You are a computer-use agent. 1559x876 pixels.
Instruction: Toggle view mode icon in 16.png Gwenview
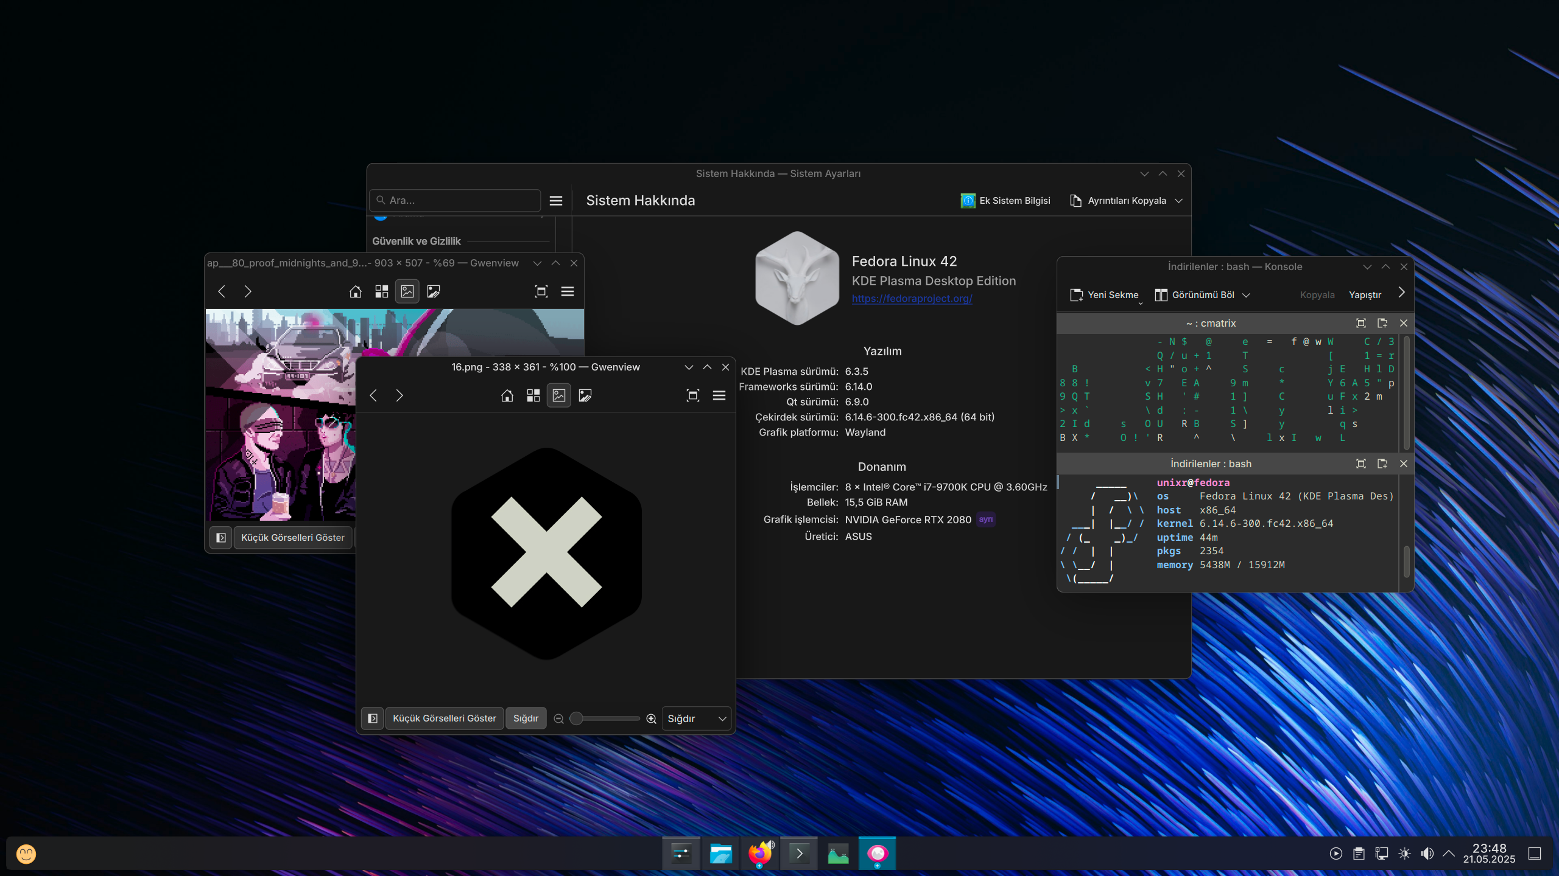(x=559, y=395)
